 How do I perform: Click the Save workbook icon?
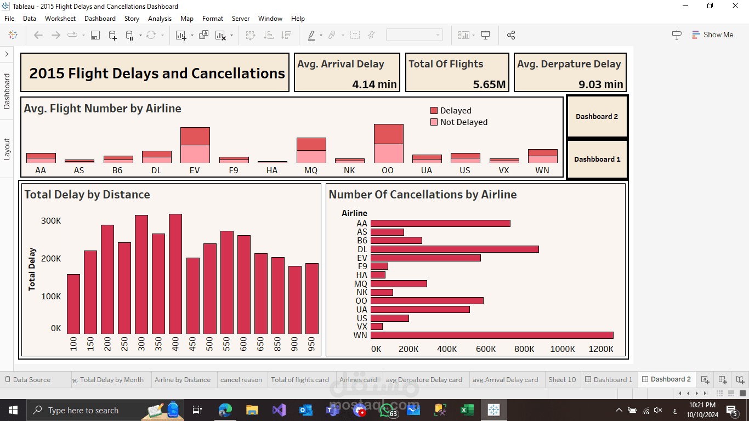(95, 35)
